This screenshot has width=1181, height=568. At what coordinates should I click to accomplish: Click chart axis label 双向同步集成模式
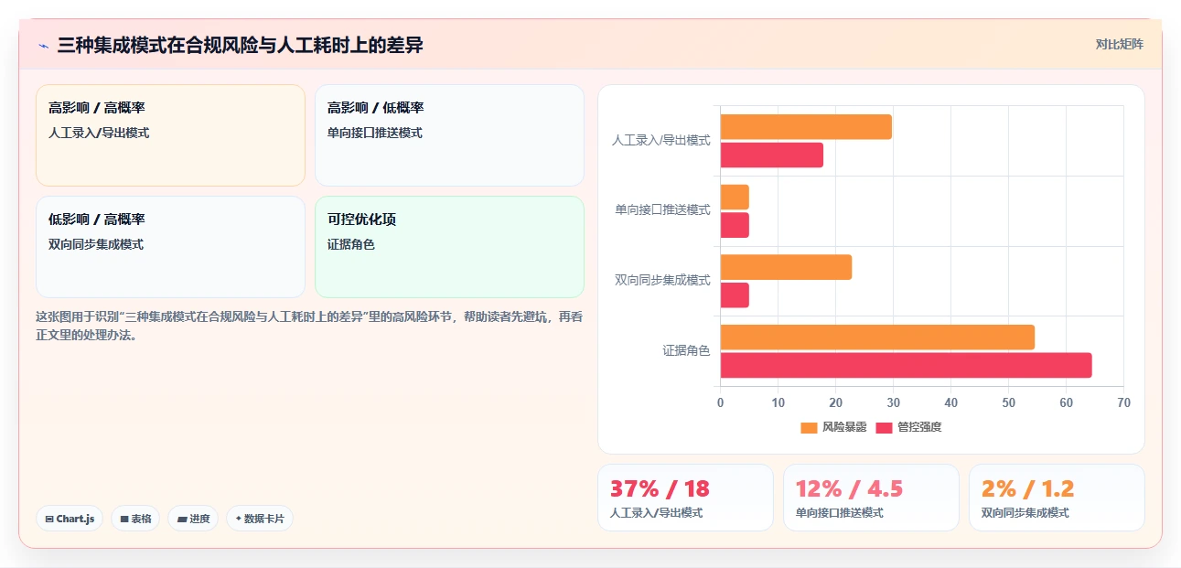[x=662, y=281]
